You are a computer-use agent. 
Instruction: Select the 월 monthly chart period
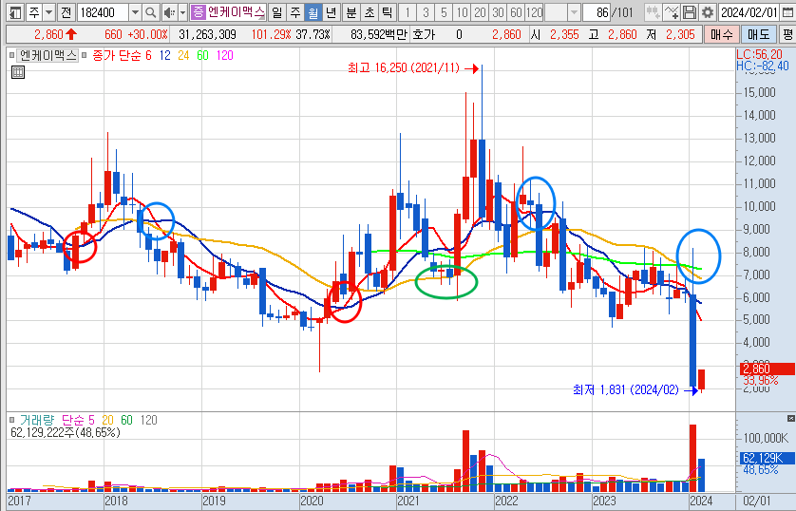point(313,12)
